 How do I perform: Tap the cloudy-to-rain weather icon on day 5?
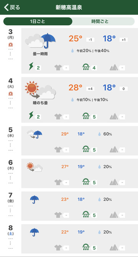[34, 134]
